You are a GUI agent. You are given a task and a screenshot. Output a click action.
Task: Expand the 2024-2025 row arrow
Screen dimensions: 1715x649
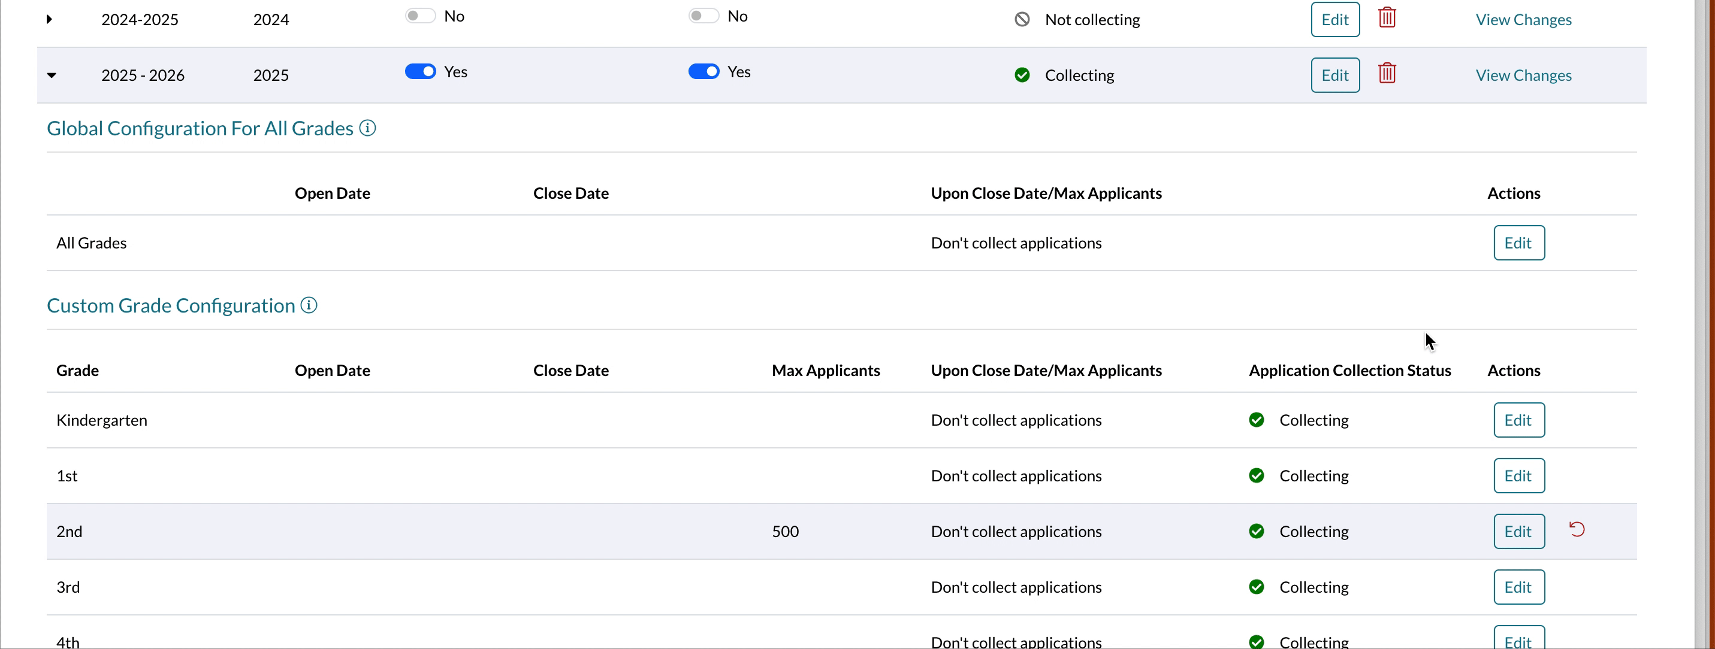[49, 19]
